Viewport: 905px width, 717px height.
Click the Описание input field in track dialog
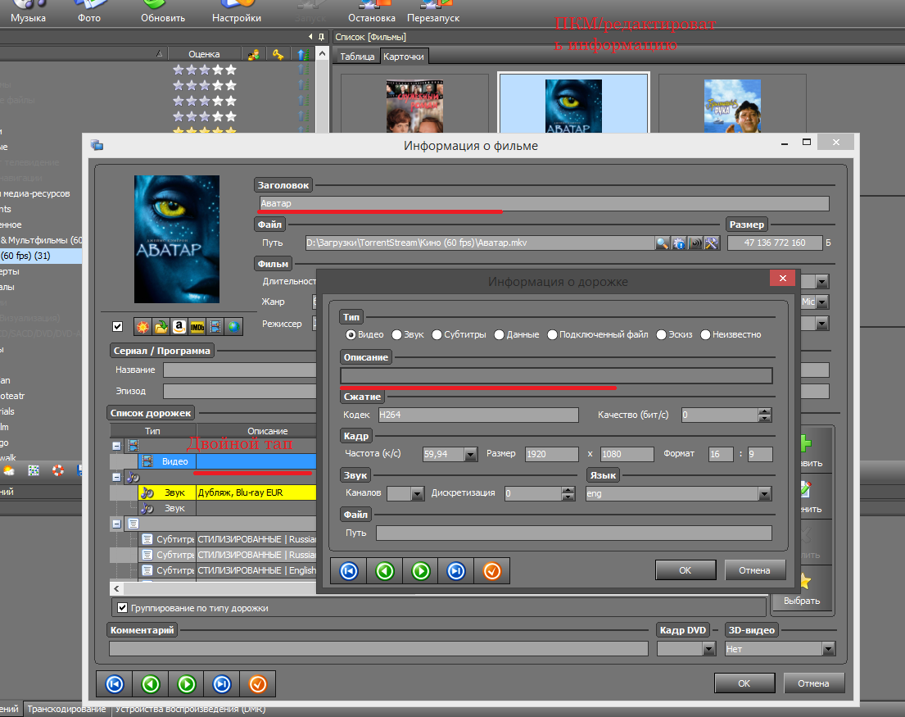(556, 376)
